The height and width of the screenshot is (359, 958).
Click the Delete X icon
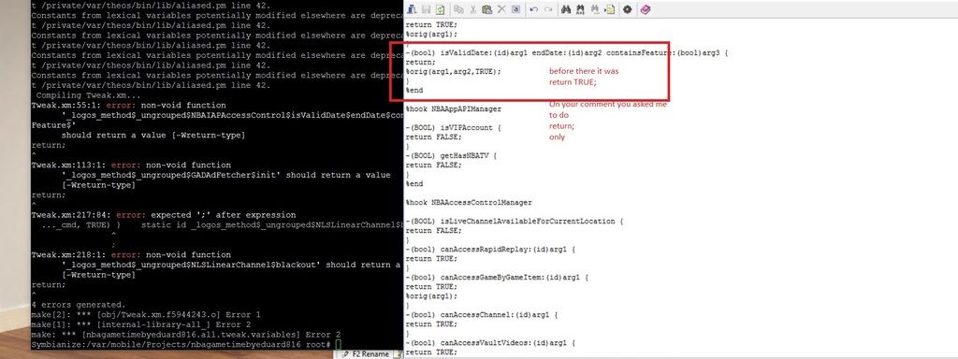[501, 9]
